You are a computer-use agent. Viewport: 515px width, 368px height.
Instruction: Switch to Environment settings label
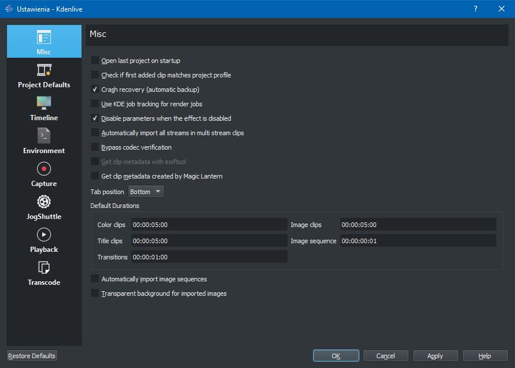point(44,151)
